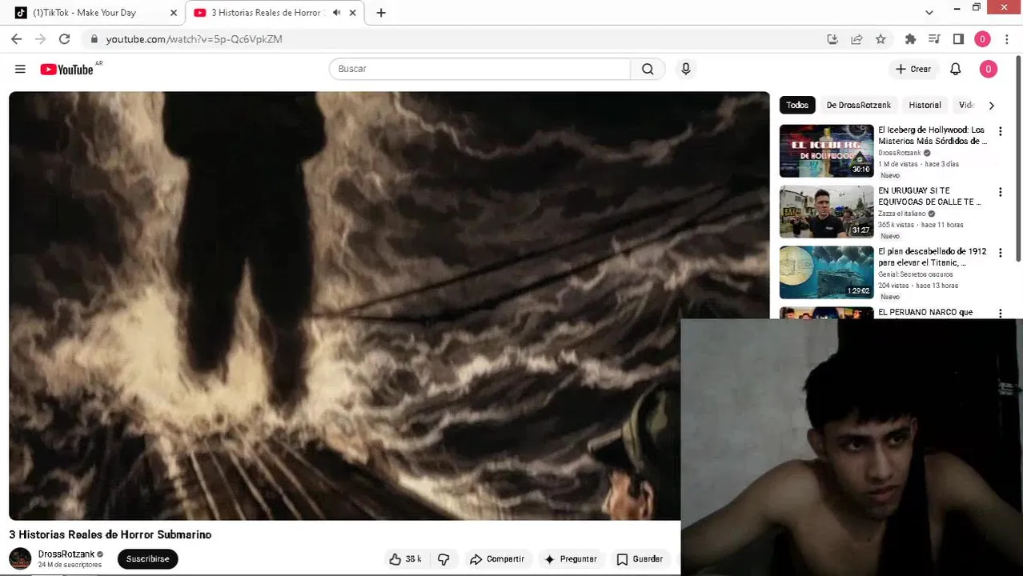Click the video title 3 Historias Reales de Horror Submarino
This screenshot has width=1023, height=576.
(x=110, y=534)
